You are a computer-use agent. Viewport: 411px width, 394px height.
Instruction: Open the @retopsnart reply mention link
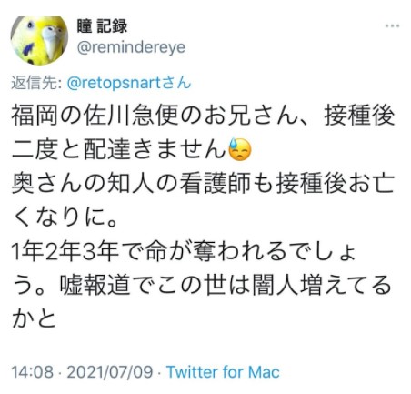pyautogui.click(x=114, y=83)
